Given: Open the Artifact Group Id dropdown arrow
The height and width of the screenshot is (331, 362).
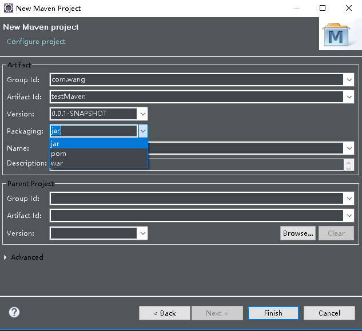Looking at the screenshot, I should (349, 80).
